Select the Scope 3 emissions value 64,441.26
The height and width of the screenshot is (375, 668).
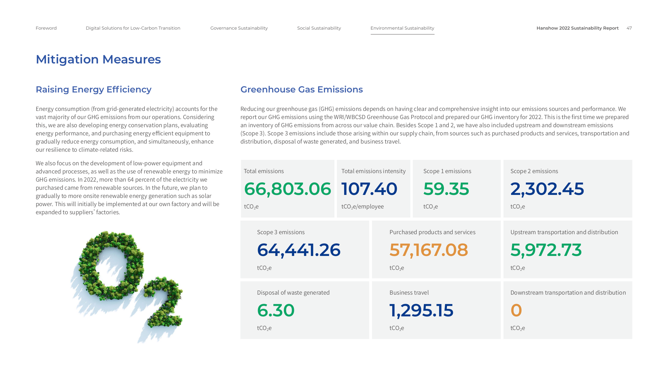tap(299, 250)
